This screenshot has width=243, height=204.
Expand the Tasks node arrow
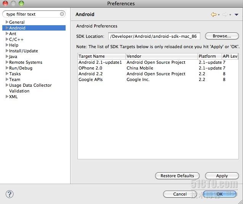coord(7,74)
